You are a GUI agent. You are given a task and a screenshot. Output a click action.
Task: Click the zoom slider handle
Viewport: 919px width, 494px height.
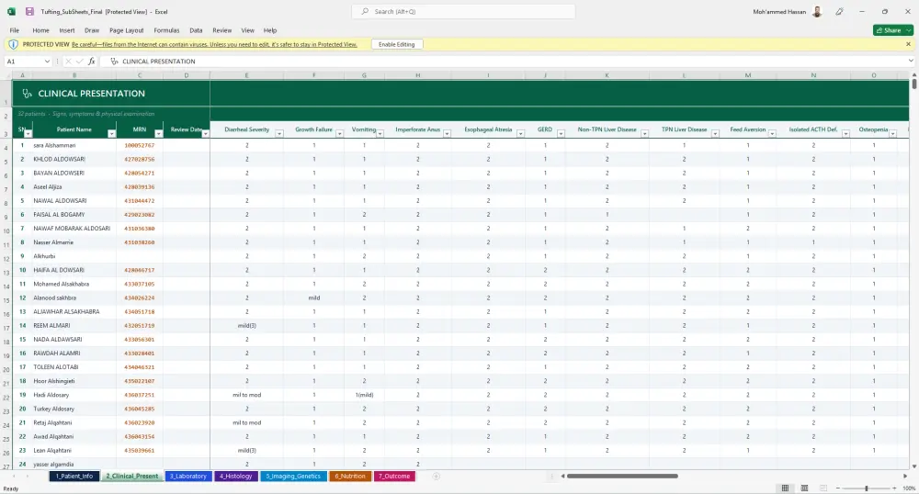tap(867, 488)
